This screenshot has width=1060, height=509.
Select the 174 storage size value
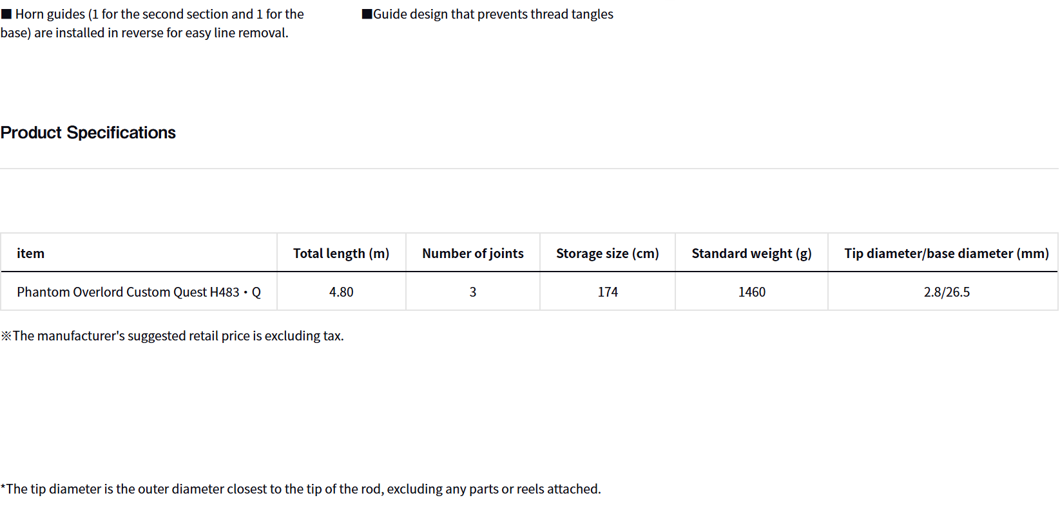(x=607, y=292)
